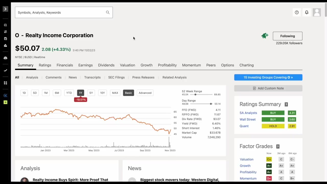Set chart range to 10Y
327x184 pixels.
pos(102,93)
